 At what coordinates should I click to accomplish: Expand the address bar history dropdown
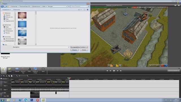[x=67, y=7]
